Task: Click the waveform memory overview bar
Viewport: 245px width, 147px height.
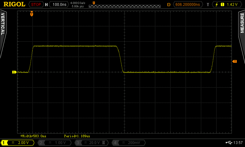Action: pyautogui.click(x=124, y=6)
